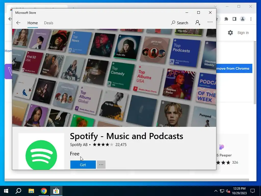This screenshot has width=261, height=196.
Task: Open the muted volume tray icon
Action: coord(228,191)
